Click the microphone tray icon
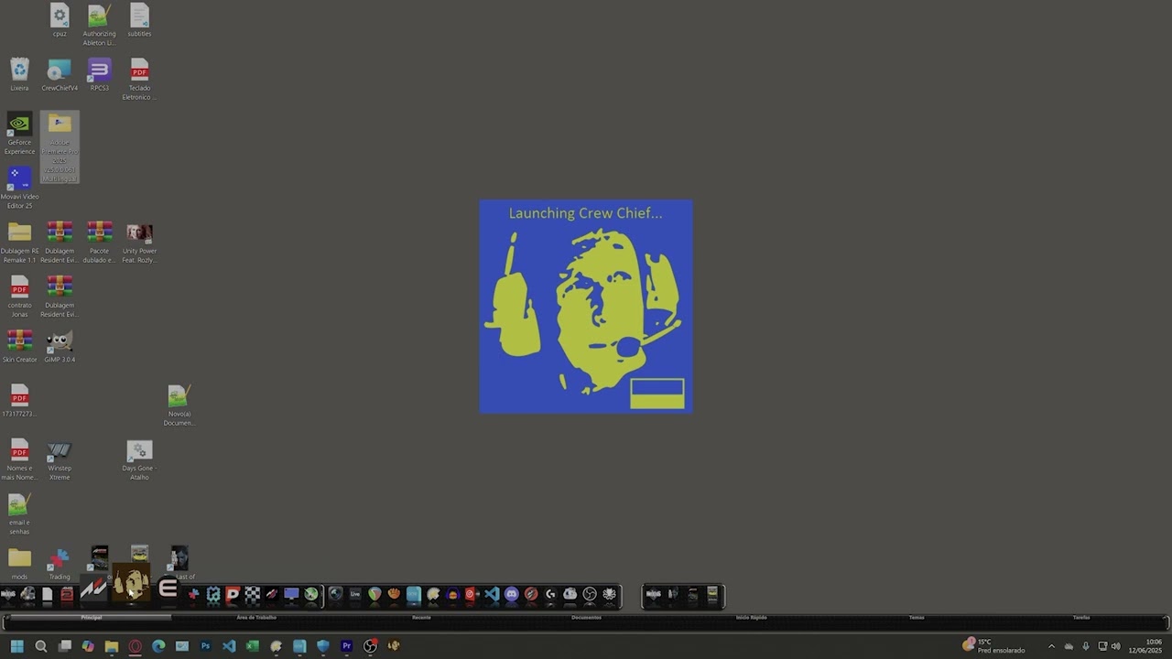The image size is (1172, 659). pos(1086,646)
